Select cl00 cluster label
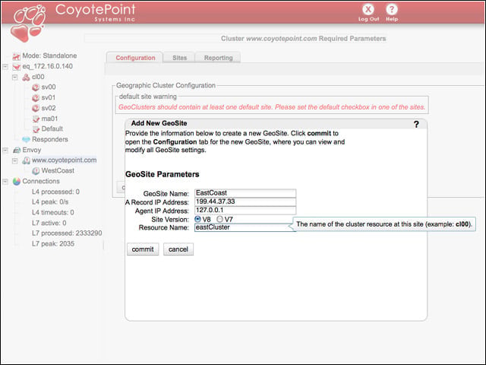The image size is (486, 365). (x=38, y=77)
